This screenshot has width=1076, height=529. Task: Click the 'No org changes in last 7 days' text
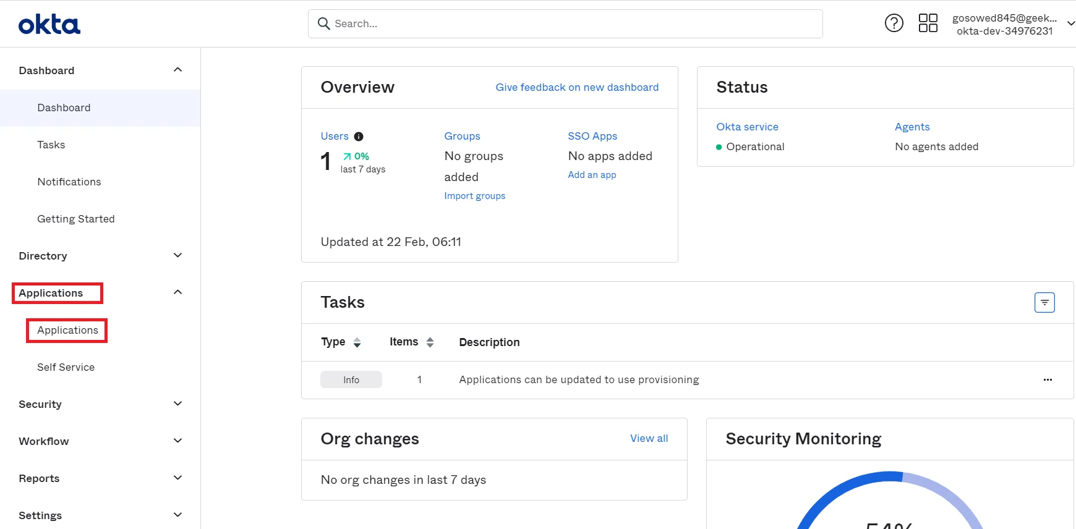coord(403,480)
